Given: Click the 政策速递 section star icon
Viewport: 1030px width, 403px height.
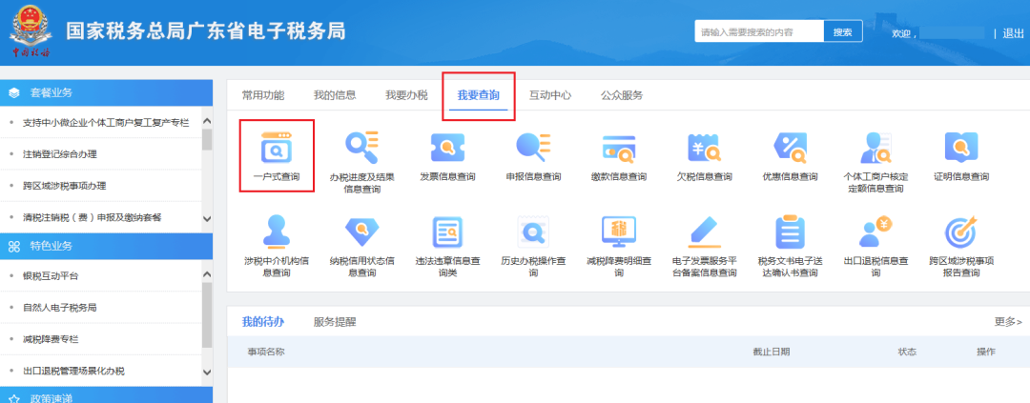Looking at the screenshot, I should tap(13, 398).
